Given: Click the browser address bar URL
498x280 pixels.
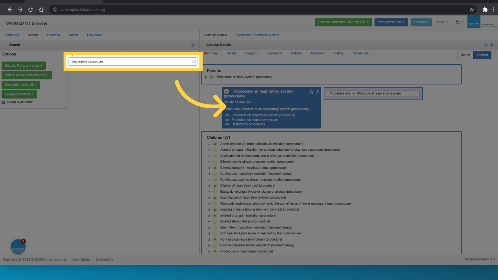Looking at the screenshot, I should (x=82, y=10).
